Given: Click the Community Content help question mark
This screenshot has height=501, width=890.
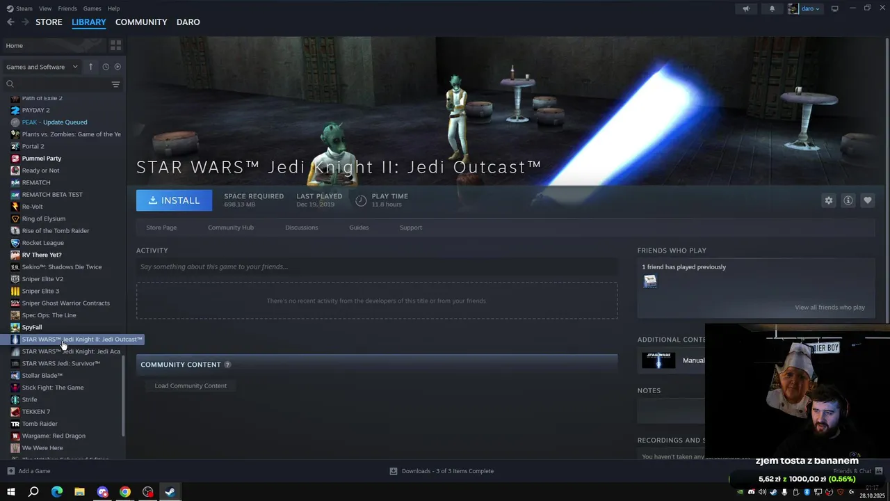Looking at the screenshot, I should click(x=227, y=365).
